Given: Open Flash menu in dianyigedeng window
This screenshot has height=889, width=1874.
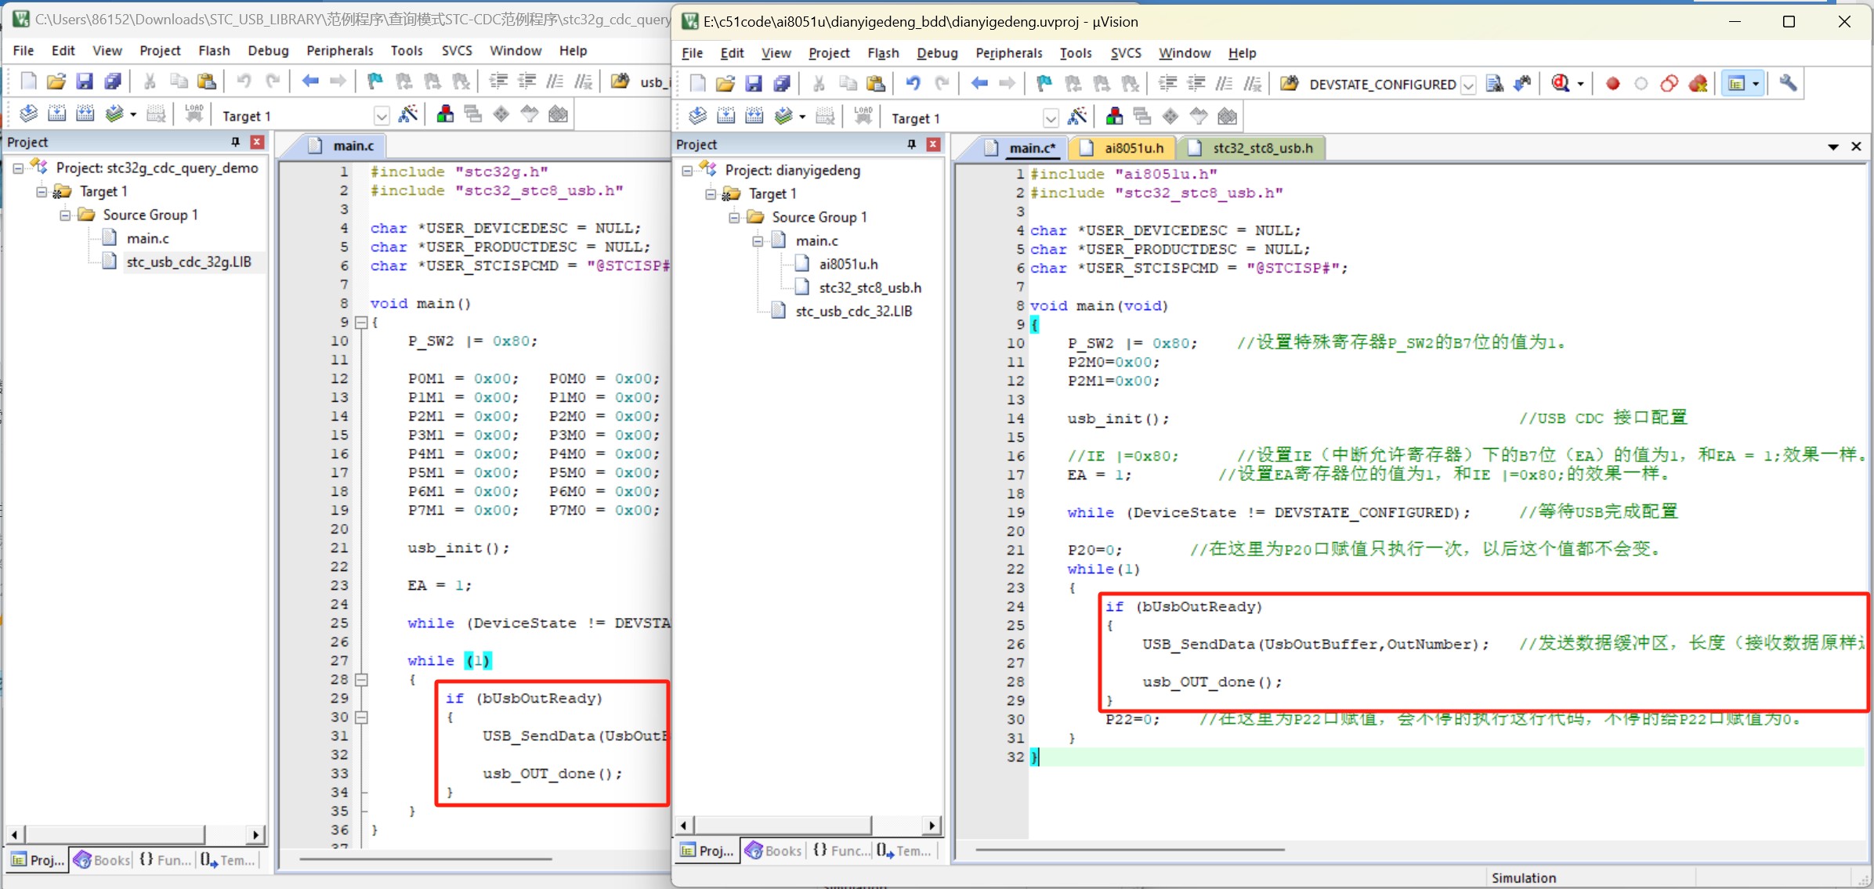Looking at the screenshot, I should [x=883, y=52].
